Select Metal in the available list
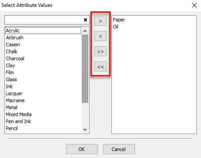 (43, 107)
